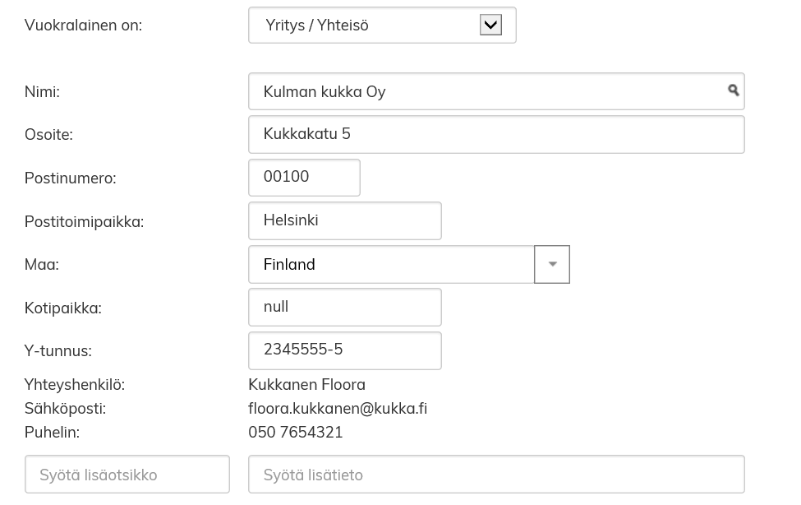Click the Postitoimipaikka field with Helsinki
801x505 pixels.
click(344, 220)
